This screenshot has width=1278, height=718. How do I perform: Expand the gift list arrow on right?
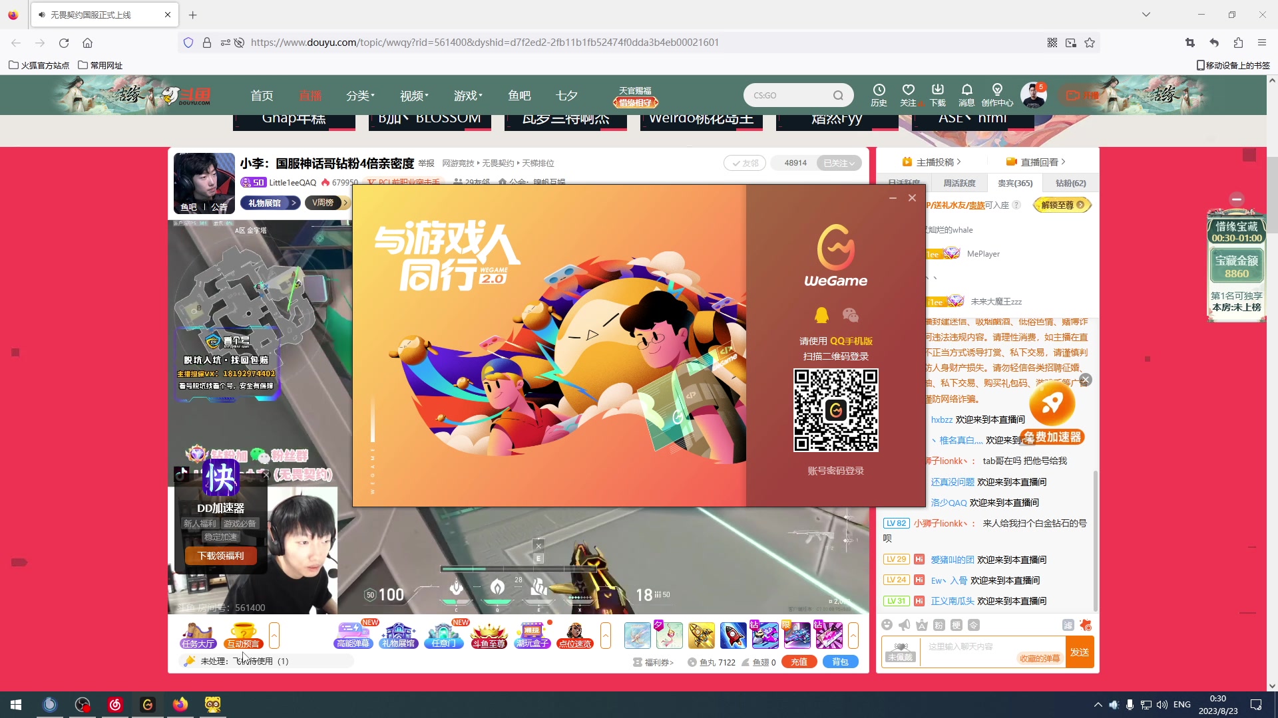[x=853, y=635]
